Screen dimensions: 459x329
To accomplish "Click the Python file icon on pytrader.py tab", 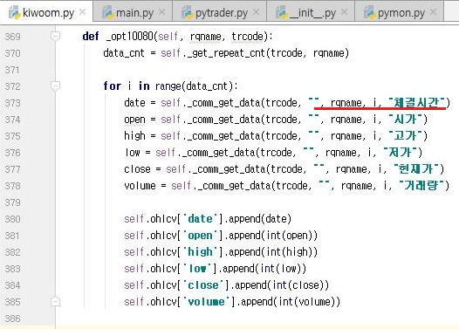I will (x=188, y=12).
